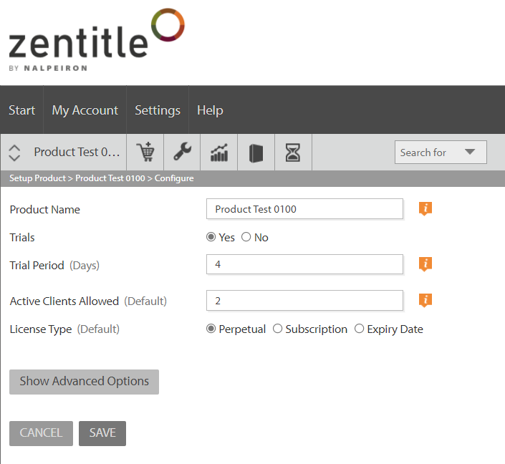Choose Expiry Date license type
Screen dimensions: 505x464
[359, 329]
